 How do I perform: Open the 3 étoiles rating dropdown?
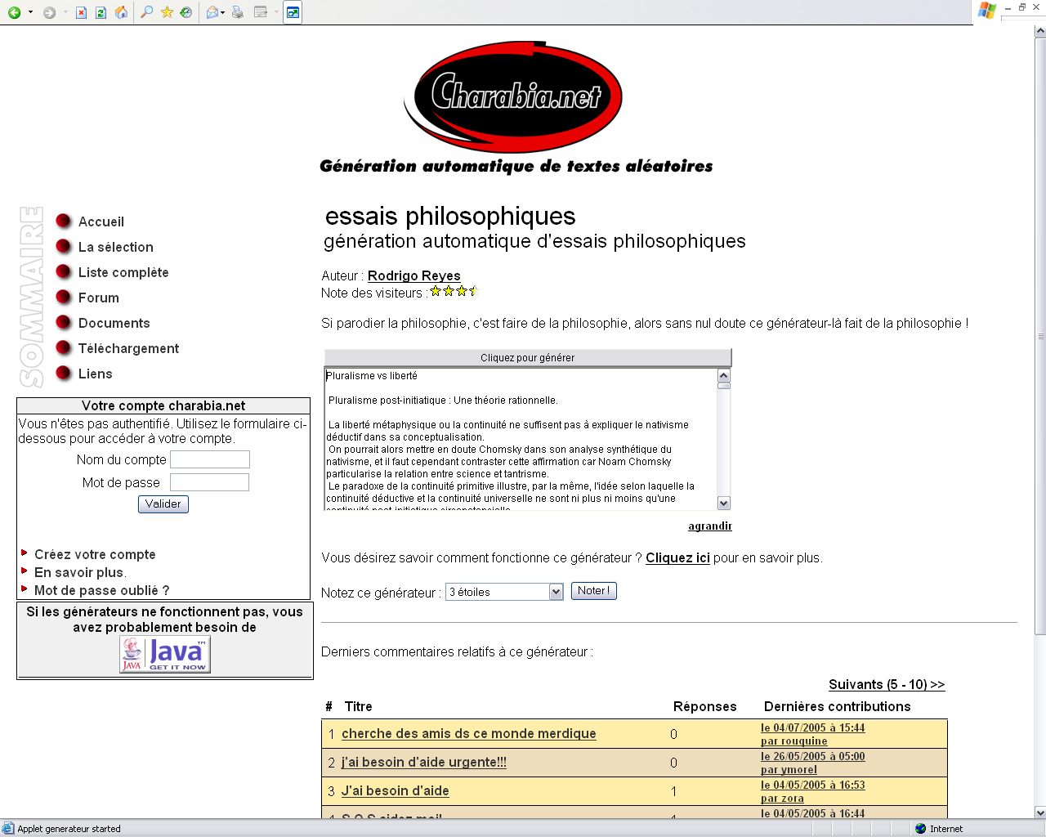(504, 592)
